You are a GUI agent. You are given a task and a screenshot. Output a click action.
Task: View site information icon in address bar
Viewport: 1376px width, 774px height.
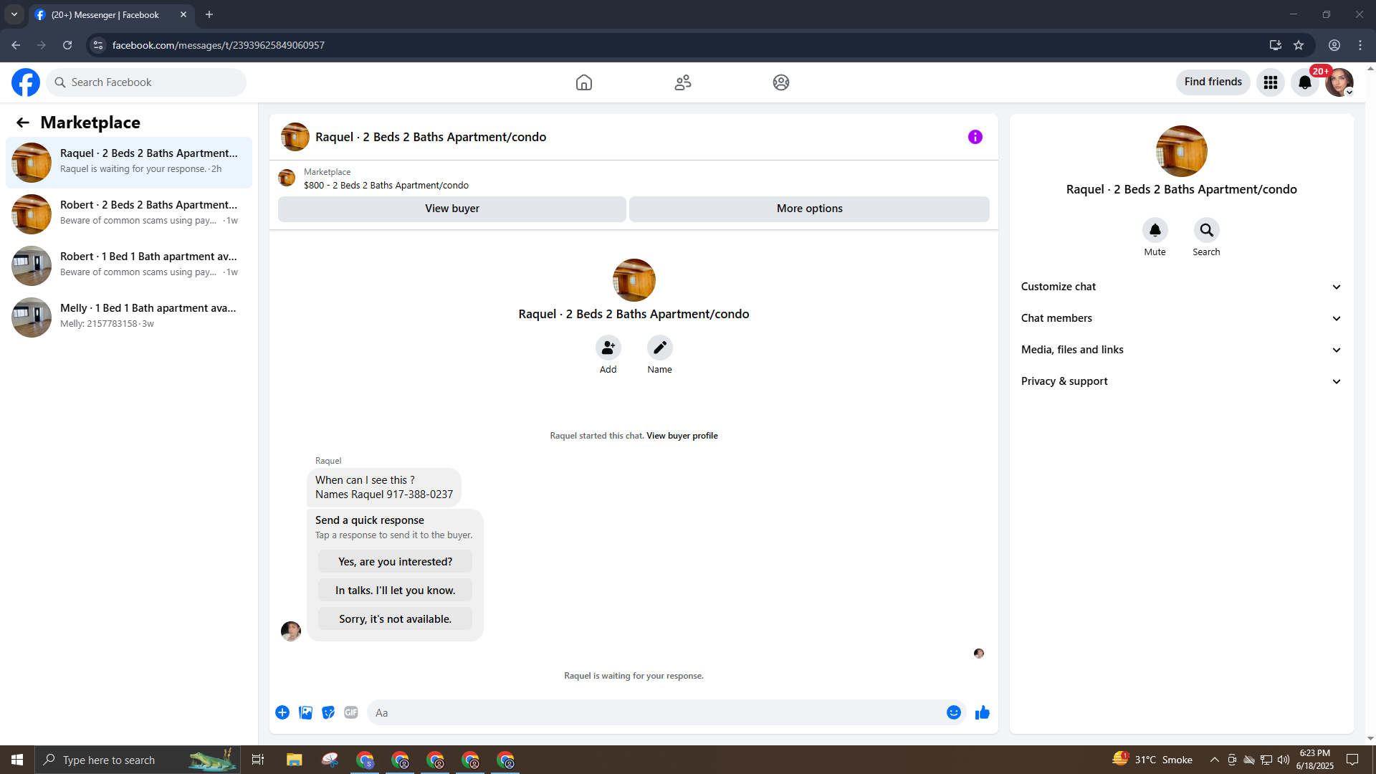(x=98, y=45)
